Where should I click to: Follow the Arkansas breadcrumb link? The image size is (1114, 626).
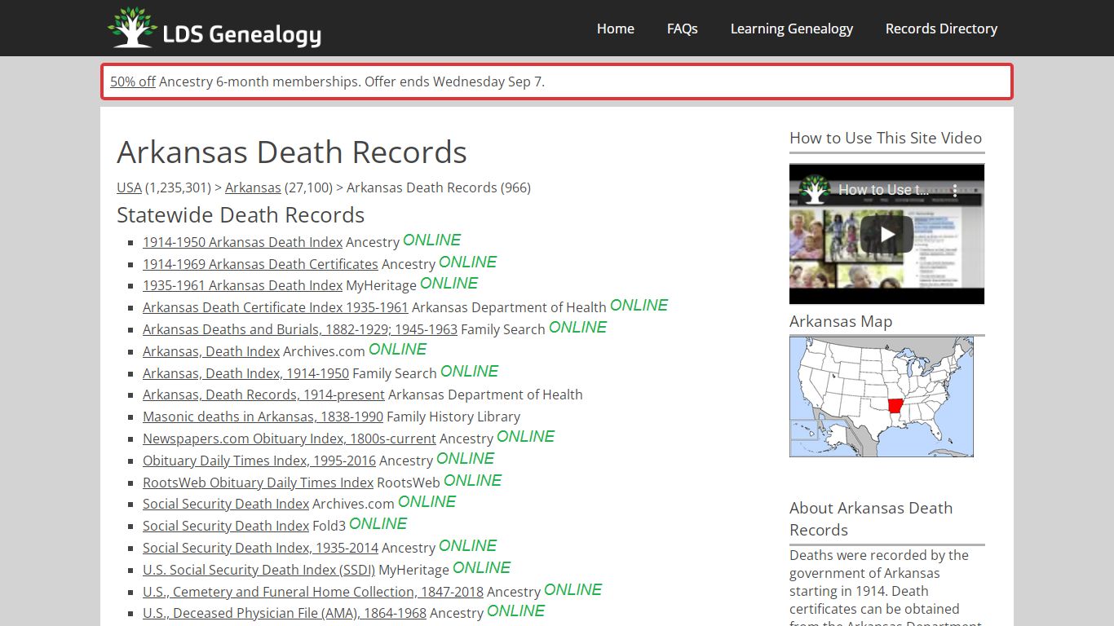point(253,187)
